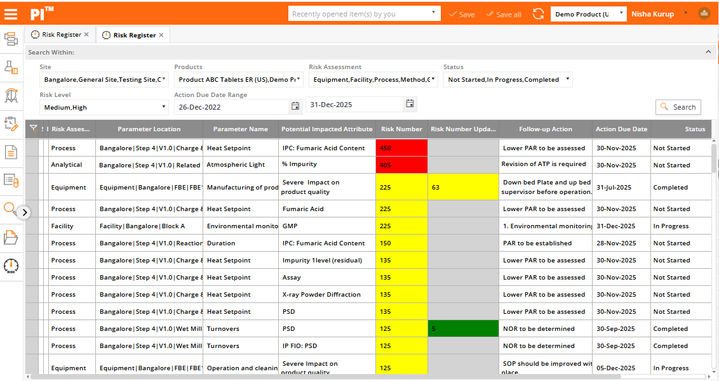Sort by Risk Assessment column header
The width and height of the screenshot is (719, 381).
point(71,129)
